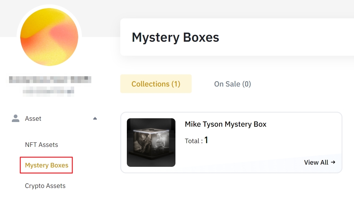This screenshot has height=197, width=354.
Task: Switch to the On Sale (0) tab
Action: pos(232,84)
